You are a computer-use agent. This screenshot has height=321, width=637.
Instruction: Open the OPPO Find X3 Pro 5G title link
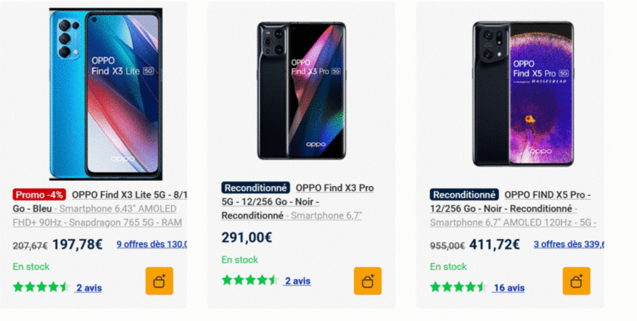point(335,188)
